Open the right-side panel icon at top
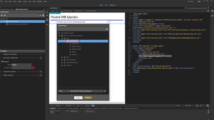Screen dimensions: 214x120 pyautogui.click(x=212, y=11)
